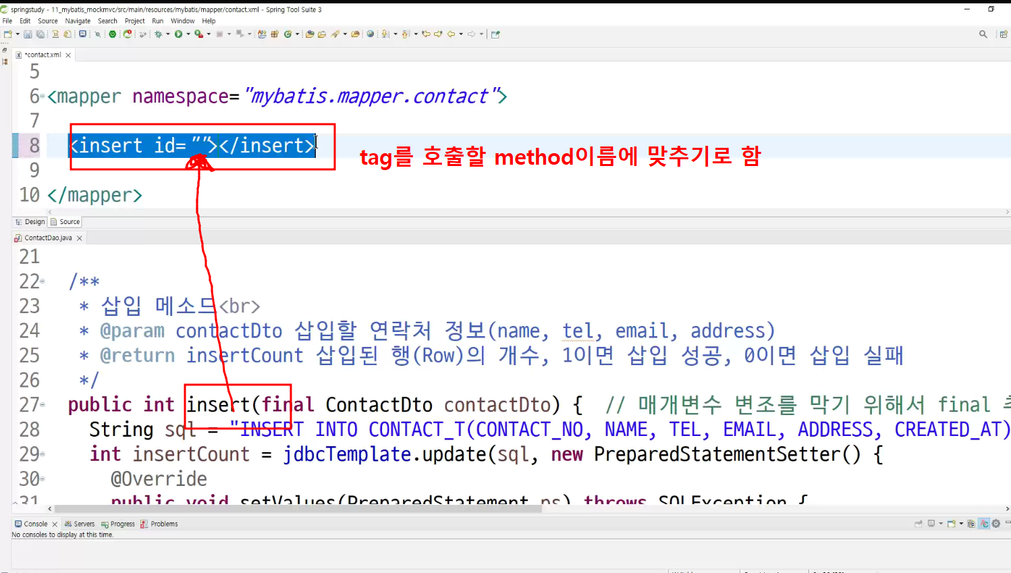Viewport: 1011px width, 573px height.
Task: Click the Previous Annotation up-arrow icon
Action: 405,34
